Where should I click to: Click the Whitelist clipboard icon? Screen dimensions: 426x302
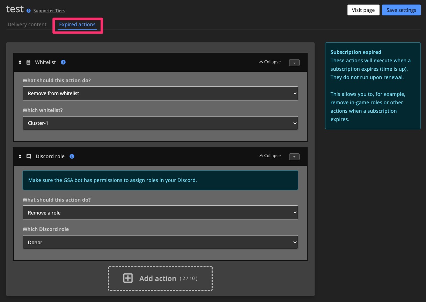tap(29, 62)
